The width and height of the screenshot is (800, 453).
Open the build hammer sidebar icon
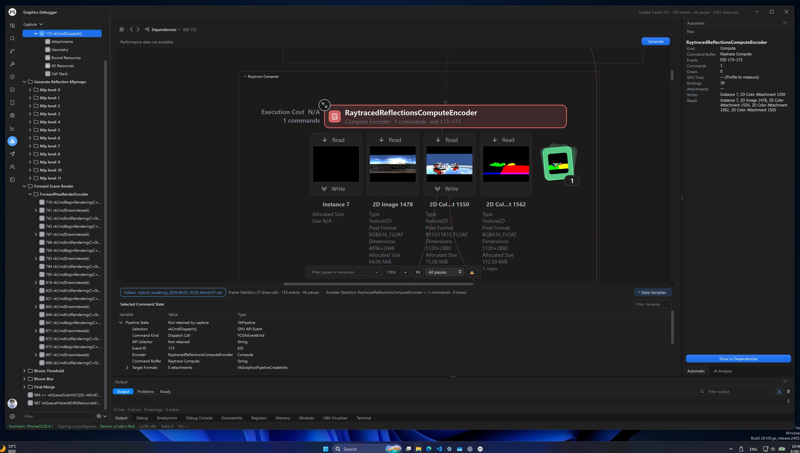coord(12,64)
